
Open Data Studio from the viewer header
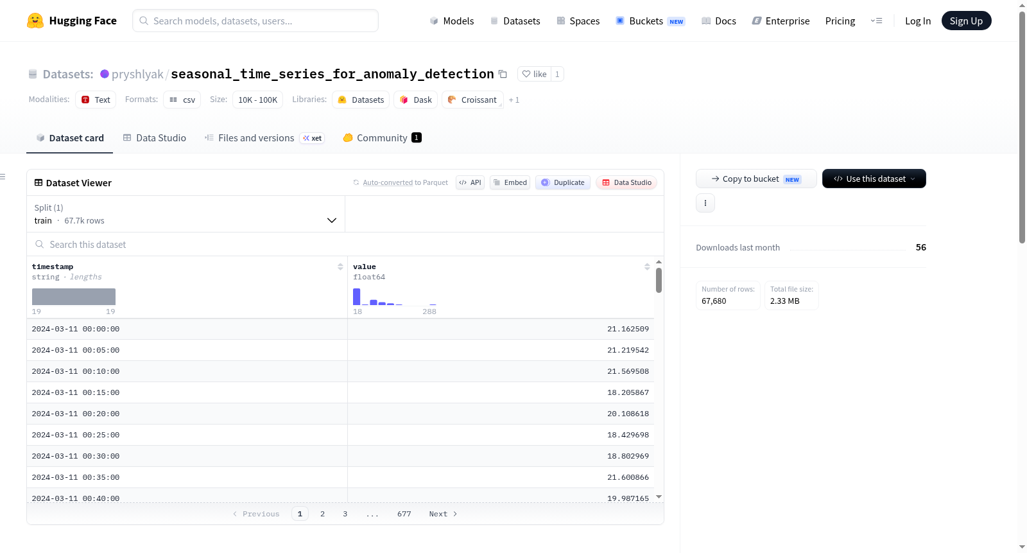pos(626,182)
